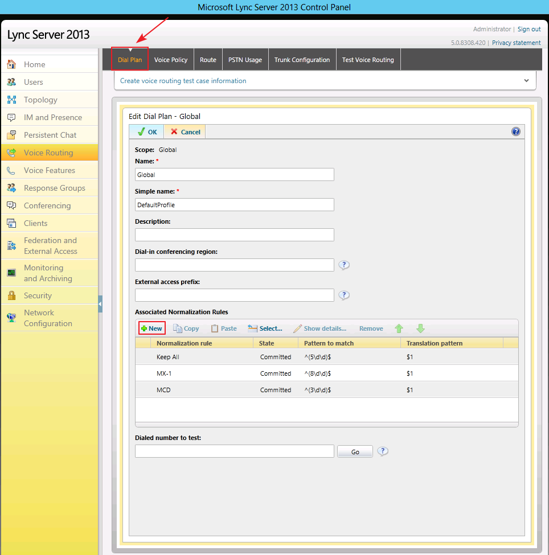549x555 pixels.
Task: Expand voice routing test case information panel
Action: click(x=526, y=80)
